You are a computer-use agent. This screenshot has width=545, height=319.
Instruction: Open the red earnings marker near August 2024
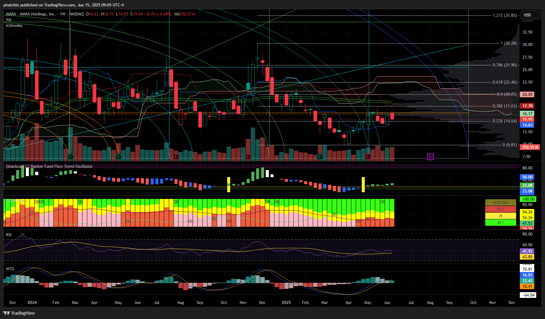pyautogui.click(x=176, y=157)
